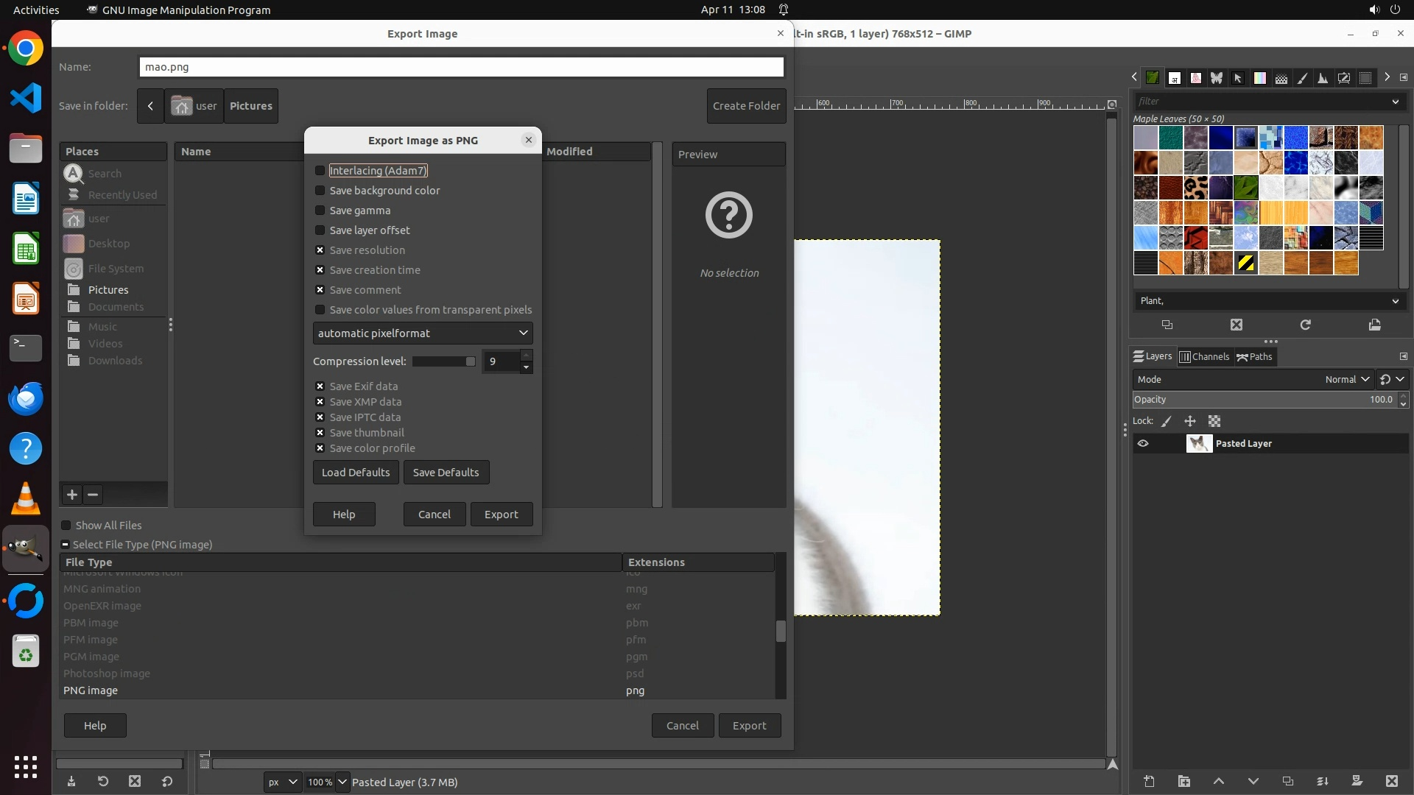Screen dimensions: 1414x795
Task: Hide the Pasted Layer with eye icon
Action: tap(1143, 443)
